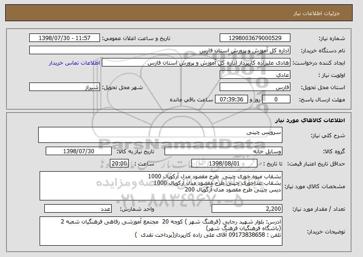Click the section heading اطلاعات کالاهای مورد نیاز
363x257 pixels.
pyautogui.click(x=310, y=120)
